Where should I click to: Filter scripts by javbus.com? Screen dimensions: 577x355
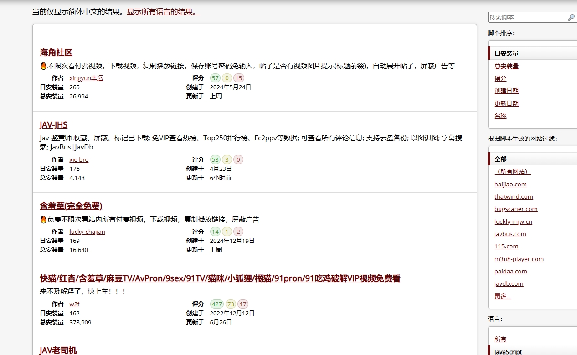pos(510,234)
